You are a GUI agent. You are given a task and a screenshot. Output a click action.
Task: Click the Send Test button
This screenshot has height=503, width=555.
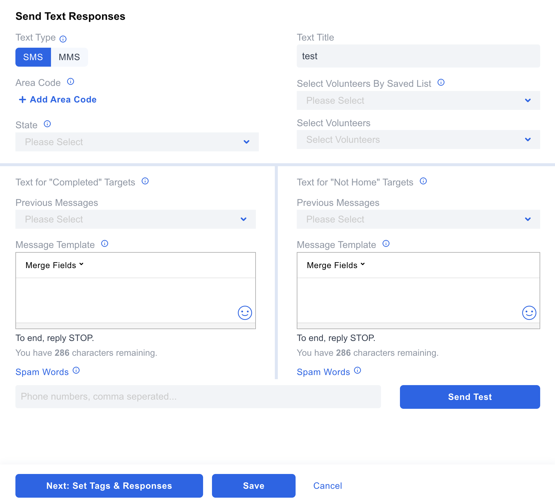coord(470,397)
